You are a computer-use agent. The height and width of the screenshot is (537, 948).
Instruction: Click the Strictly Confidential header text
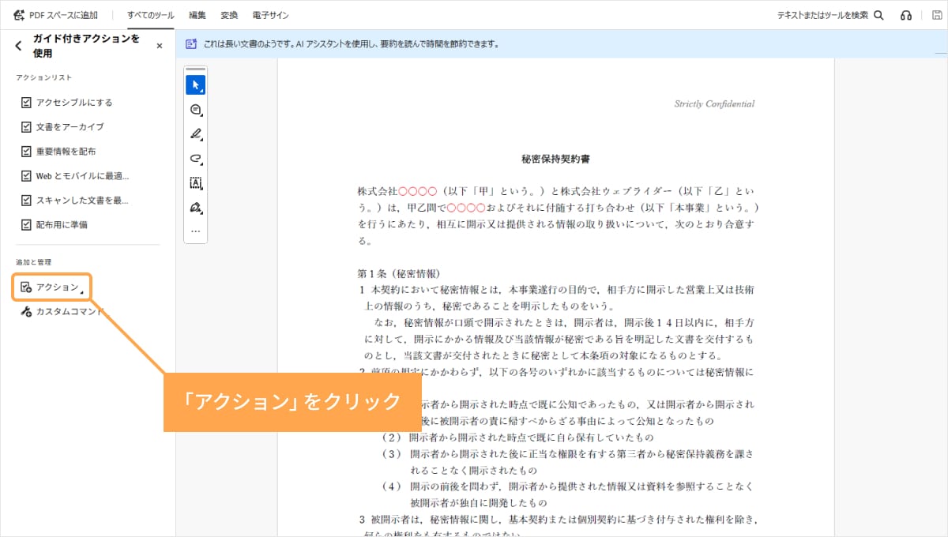pos(714,103)
